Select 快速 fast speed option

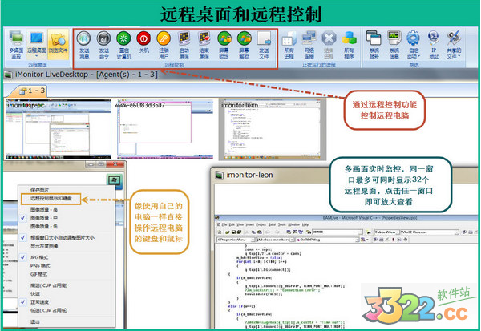(35, 293)
